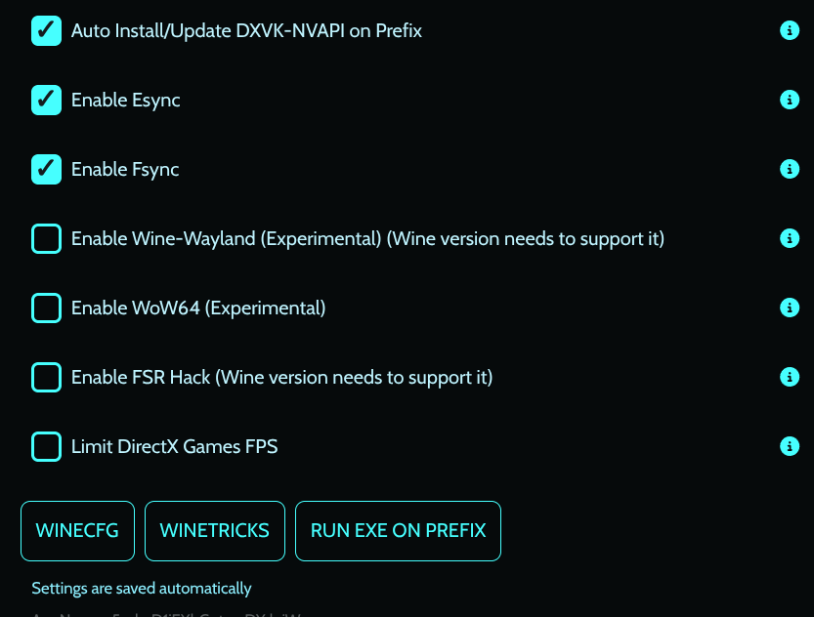This screenshot has height=617, width=814.
Task: Open WINECFG
Action: (x=77, y=531)
